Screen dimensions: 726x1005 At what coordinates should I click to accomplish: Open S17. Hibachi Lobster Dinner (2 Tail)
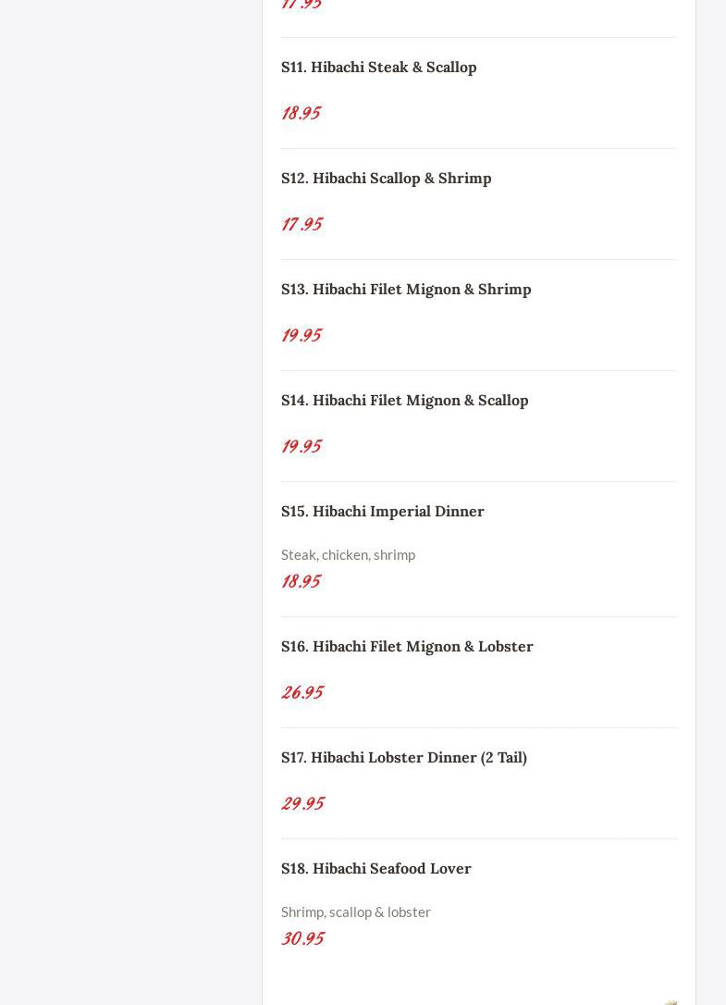click(403, 757)
